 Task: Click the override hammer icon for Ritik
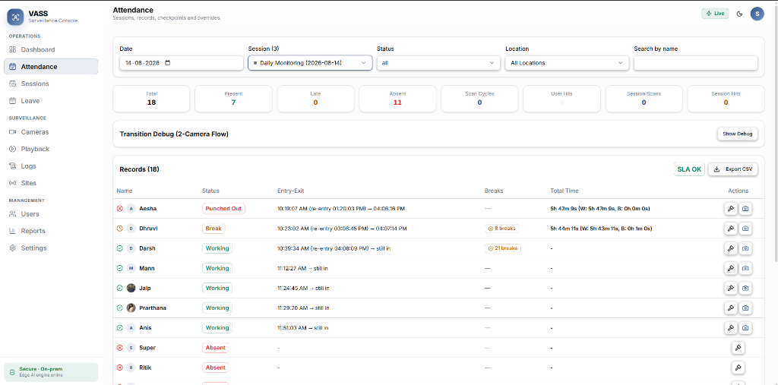point(738,368)
